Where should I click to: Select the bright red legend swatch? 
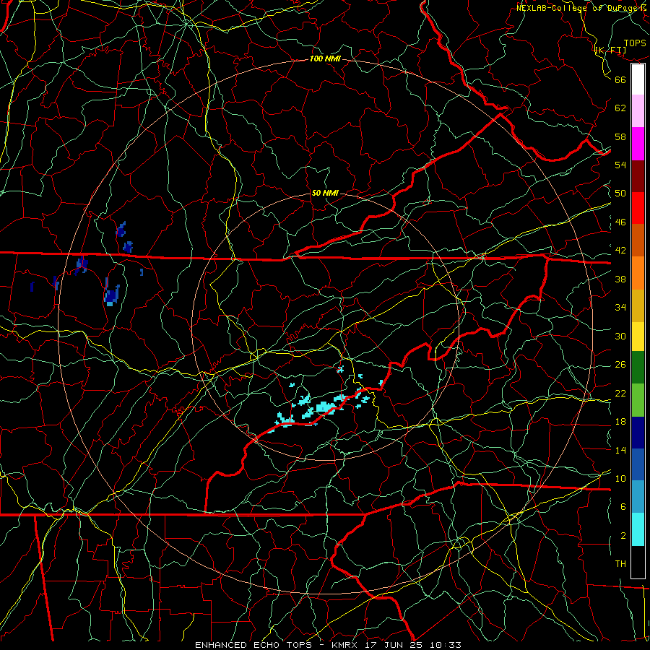click(x=638, y=208)
